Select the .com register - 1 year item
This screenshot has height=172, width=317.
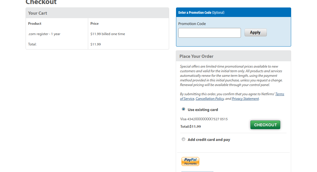(44, 34)
